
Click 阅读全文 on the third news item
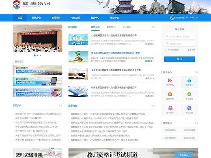pyautogui.click(x=150, y=78)
